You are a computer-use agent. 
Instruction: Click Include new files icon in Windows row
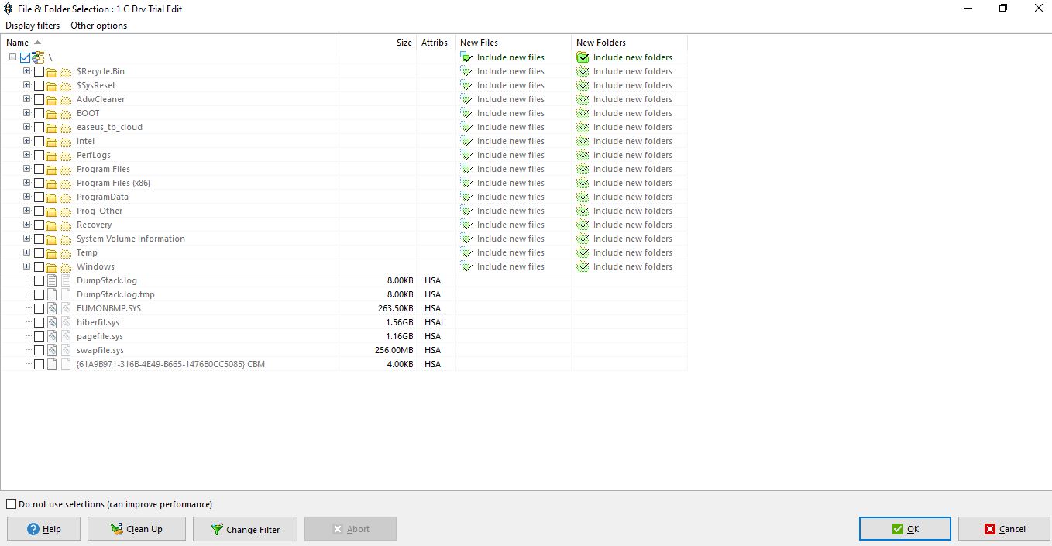(x=466, y=266)
